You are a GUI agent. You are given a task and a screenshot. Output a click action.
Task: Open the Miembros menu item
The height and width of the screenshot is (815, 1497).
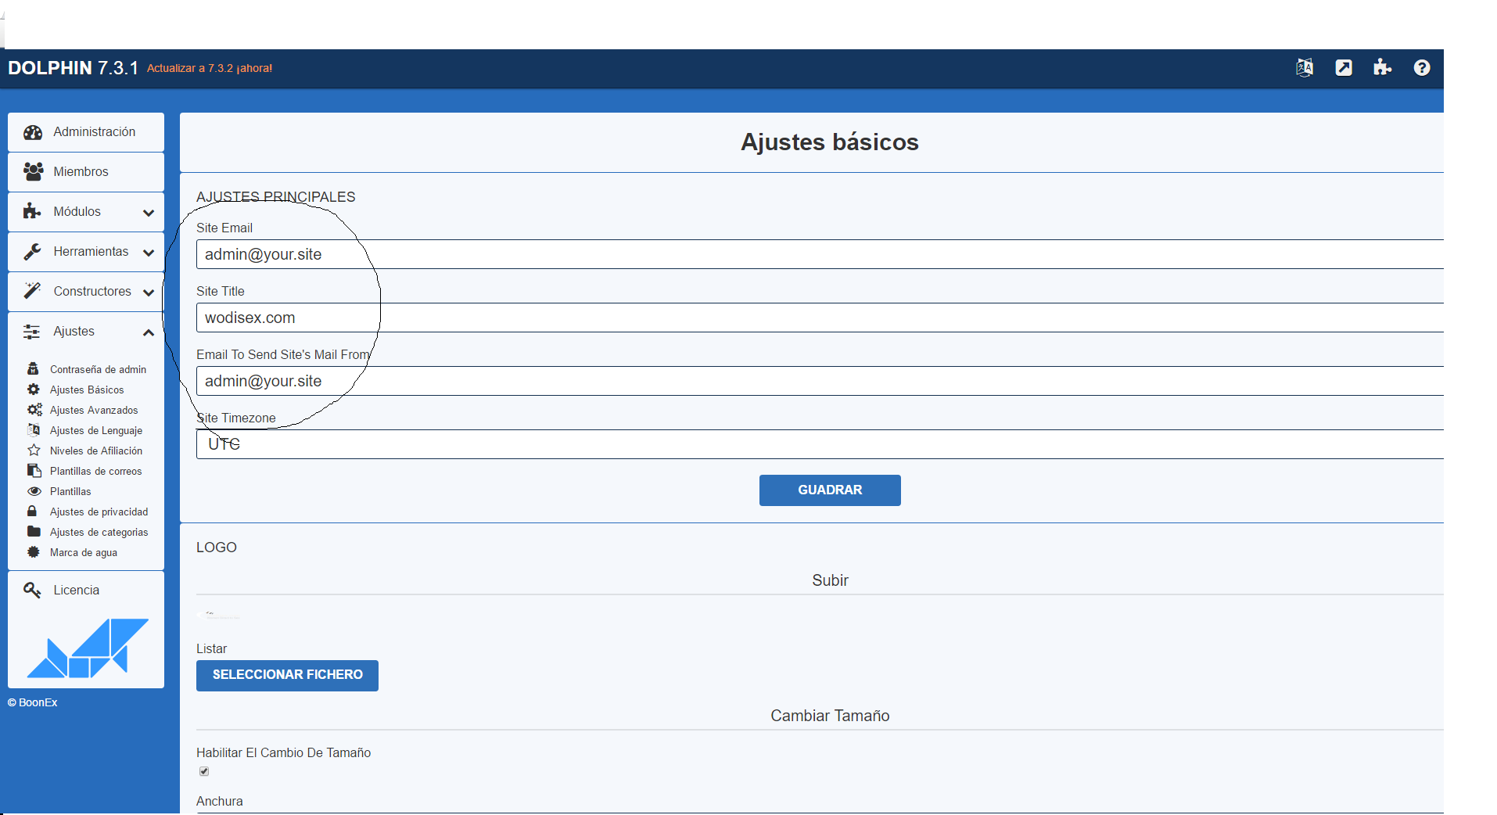click(86, 172)
